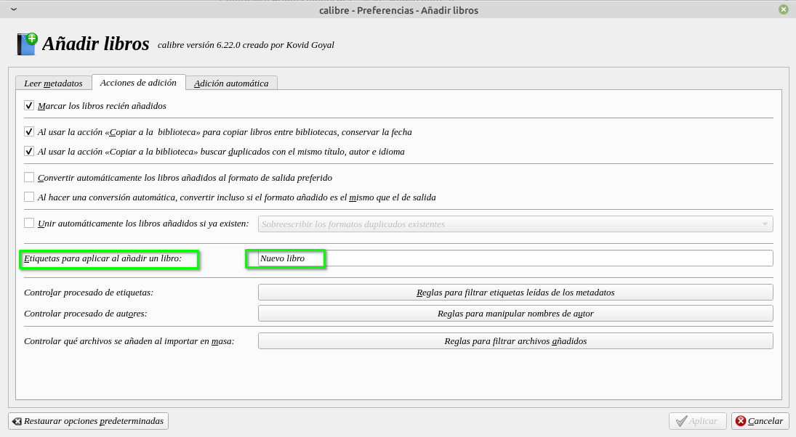The width and height of the screenshot is (796, 437).
Task: Click 'Restaurar opciones predeterminadas' button
Action: tap(89, 421)
